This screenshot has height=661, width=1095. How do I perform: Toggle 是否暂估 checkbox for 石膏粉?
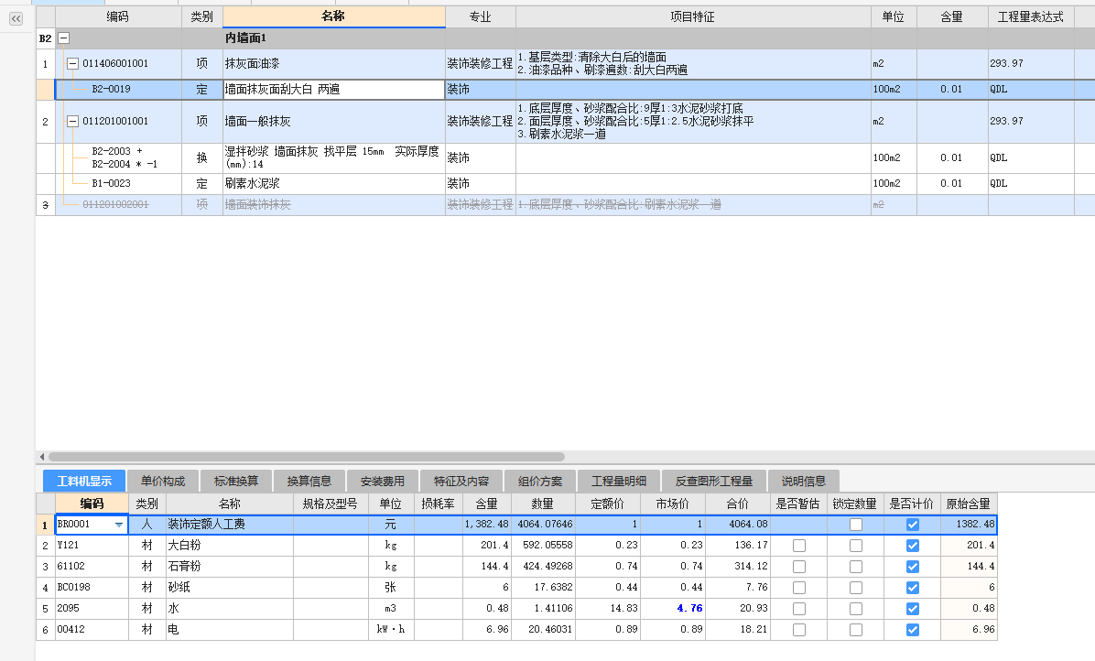[799, 567]
